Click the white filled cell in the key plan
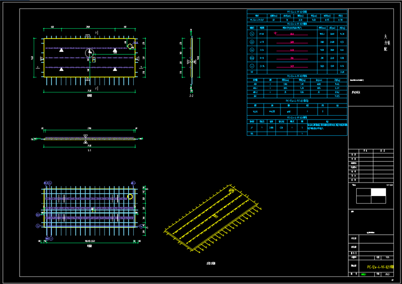The width and height of the screenshot is (402, 284). (x=378, y=192)
